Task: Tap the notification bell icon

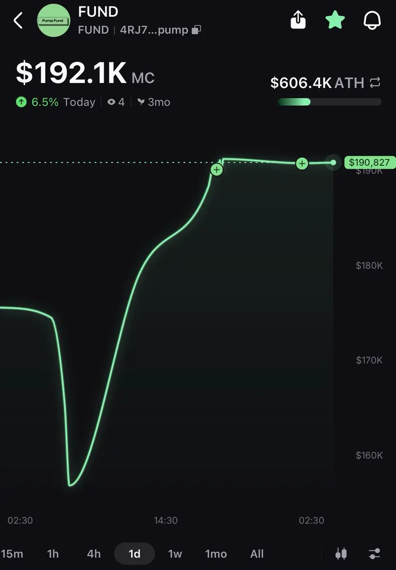Action: pyautogui.click(x=372, y=20)
